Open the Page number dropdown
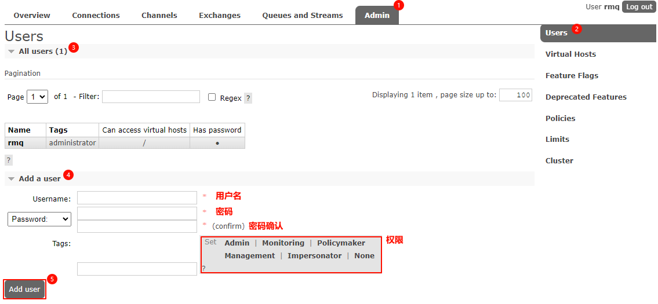This screenshot has width=658, height=304. pos(37,97)
